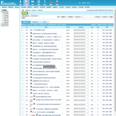Click the title-image icon in row ID 528
Image resolution: width=116 pixels, height=116 pixels.
(x=31, y=55)
